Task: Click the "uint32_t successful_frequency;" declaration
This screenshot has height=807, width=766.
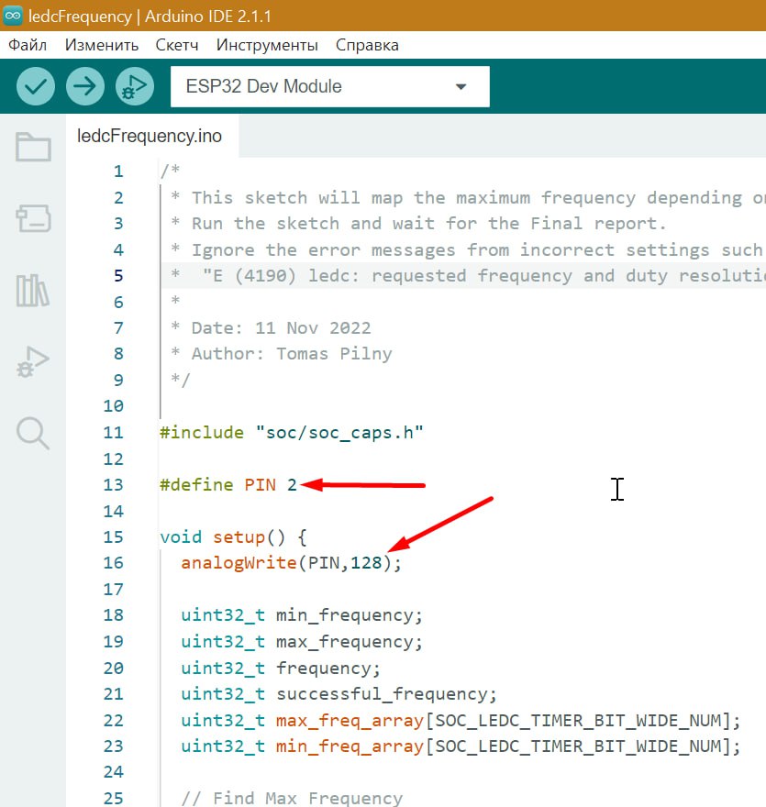Action: point(339,694)
